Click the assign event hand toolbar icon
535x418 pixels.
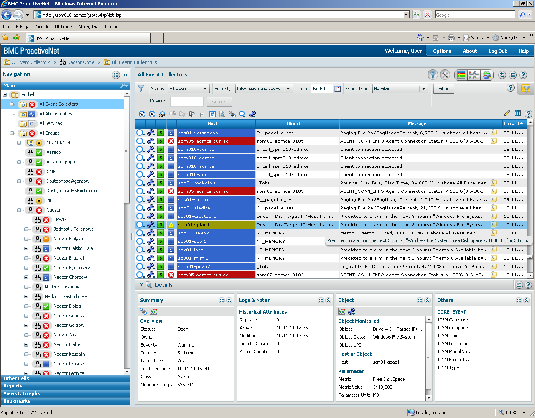click(x=162, y=114)
